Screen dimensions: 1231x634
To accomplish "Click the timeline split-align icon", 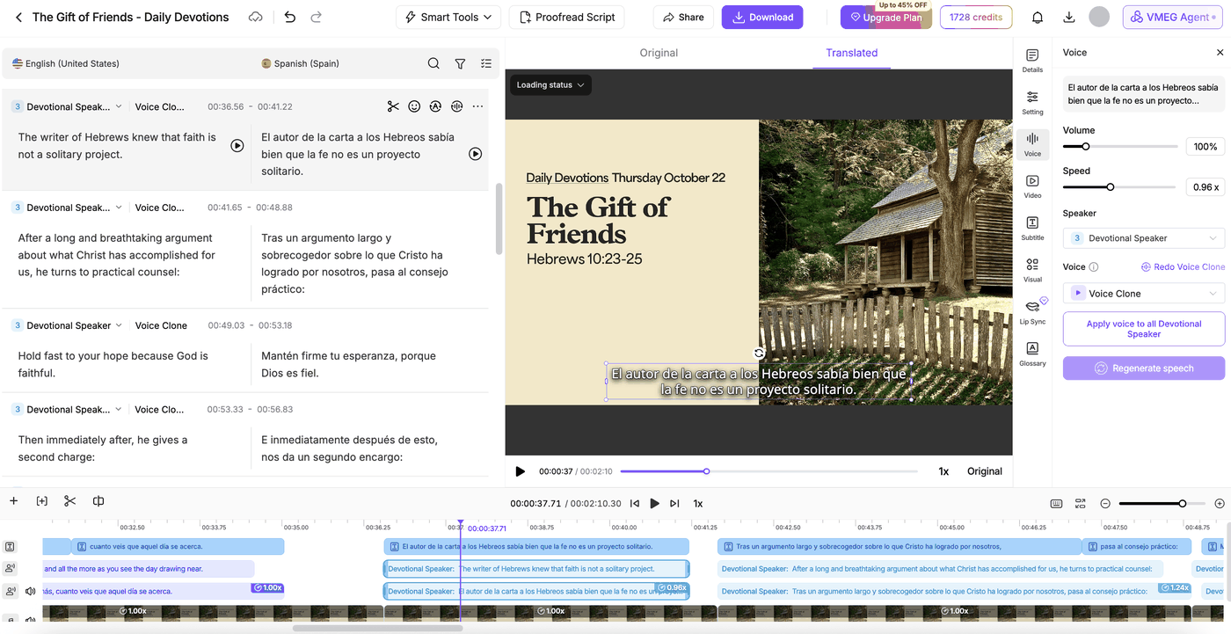I will pyautogui.click(x=98, y=501).
